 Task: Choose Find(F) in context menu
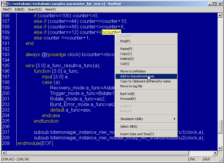pyautogui.click(x=125, y=41)
